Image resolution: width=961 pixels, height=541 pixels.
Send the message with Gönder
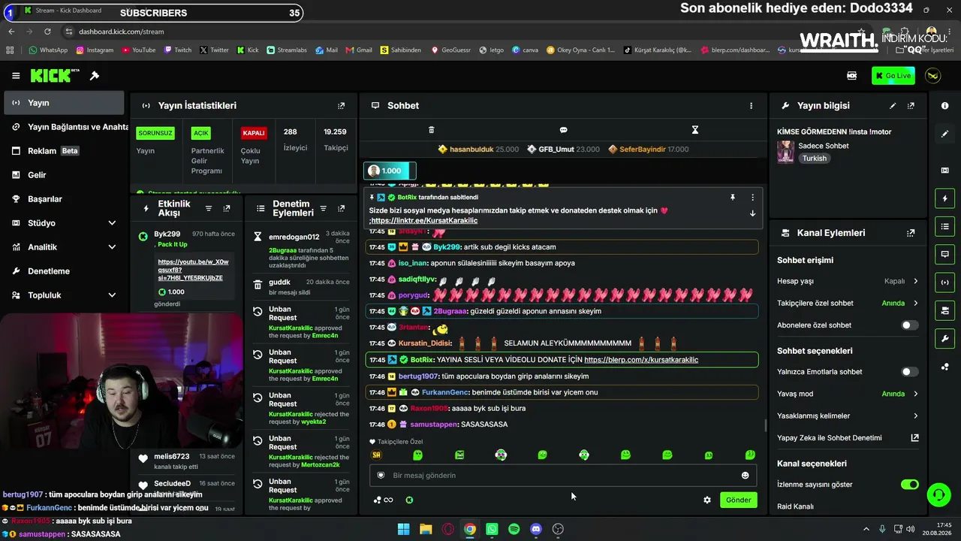tap(738, 500)
